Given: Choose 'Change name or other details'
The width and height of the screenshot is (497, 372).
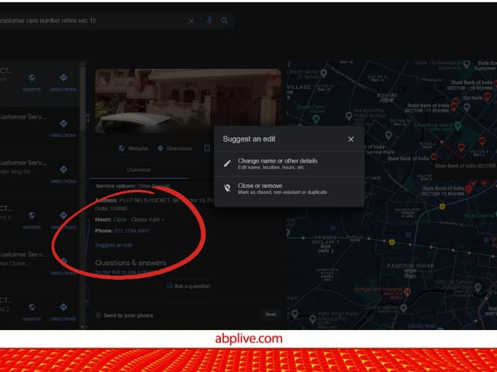Looking at the screenshot, I should (x=289, y=163).
